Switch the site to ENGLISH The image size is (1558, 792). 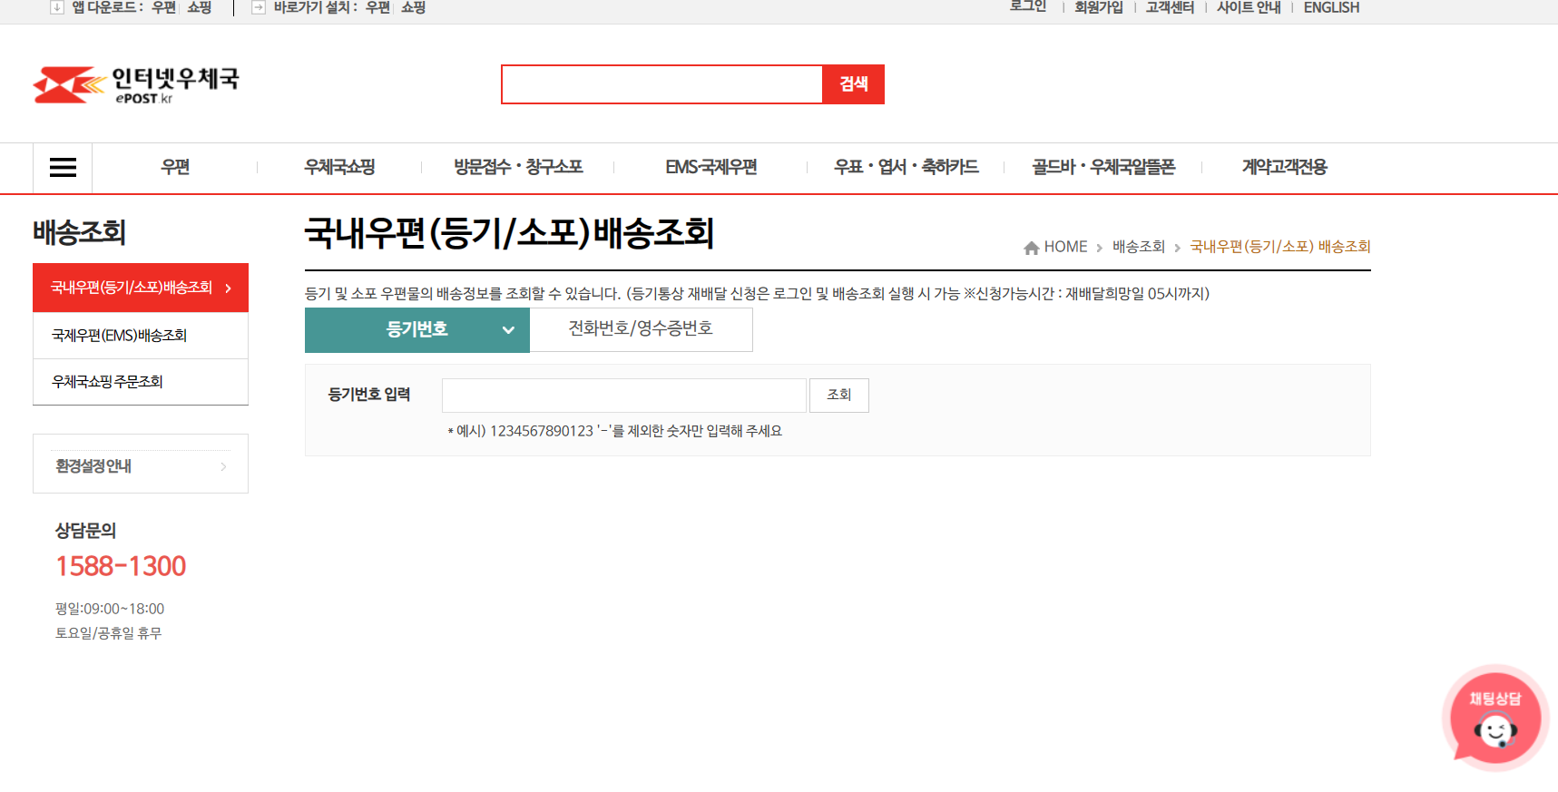coord(1331,7)
